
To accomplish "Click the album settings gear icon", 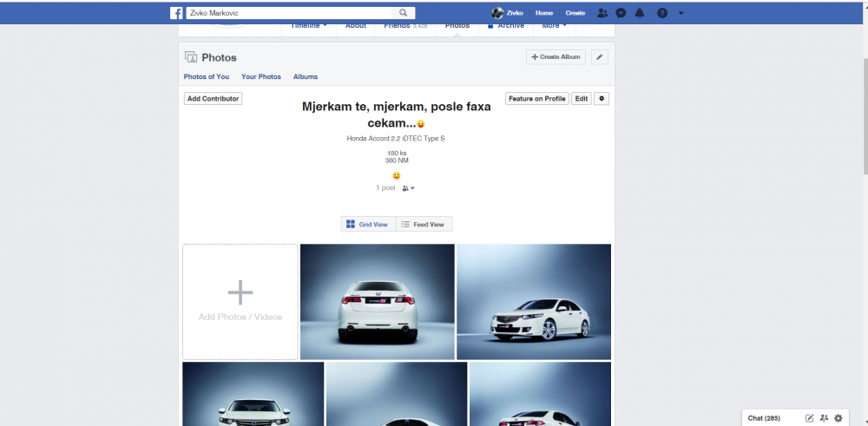I will click(x=602, y=99).
